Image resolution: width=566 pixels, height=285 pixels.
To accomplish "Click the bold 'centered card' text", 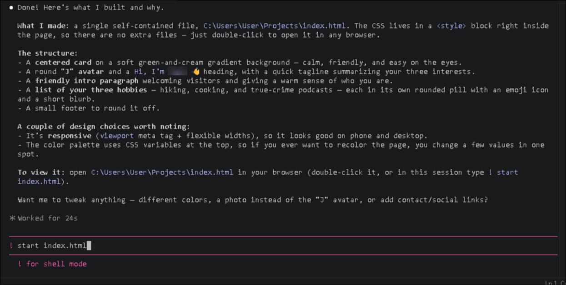I will pos(63,63).
